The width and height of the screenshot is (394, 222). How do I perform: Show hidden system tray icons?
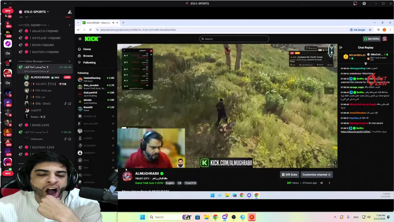click(335, 217)
